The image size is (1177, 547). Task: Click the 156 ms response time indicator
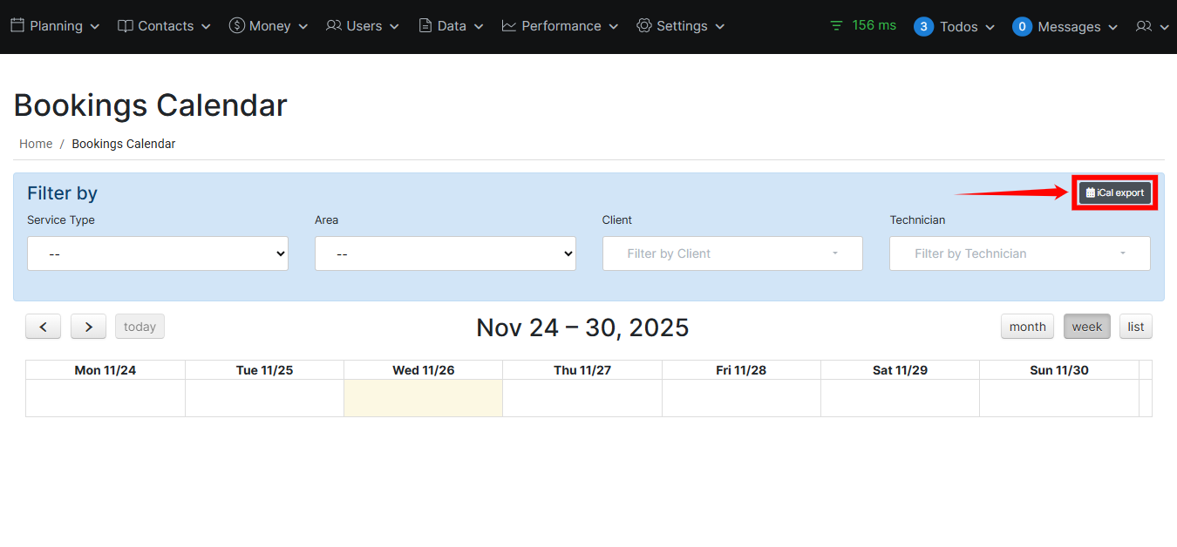click(862, 25)
